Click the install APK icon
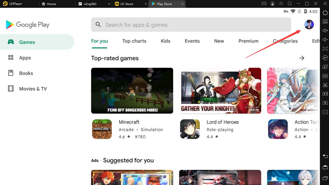The width and height of the screenshot is (329, 185). click(x=325, y=76)
